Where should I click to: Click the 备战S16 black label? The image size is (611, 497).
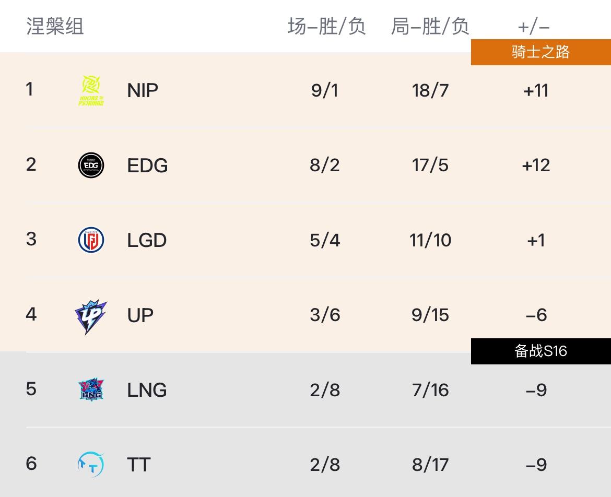coord(540,351)
